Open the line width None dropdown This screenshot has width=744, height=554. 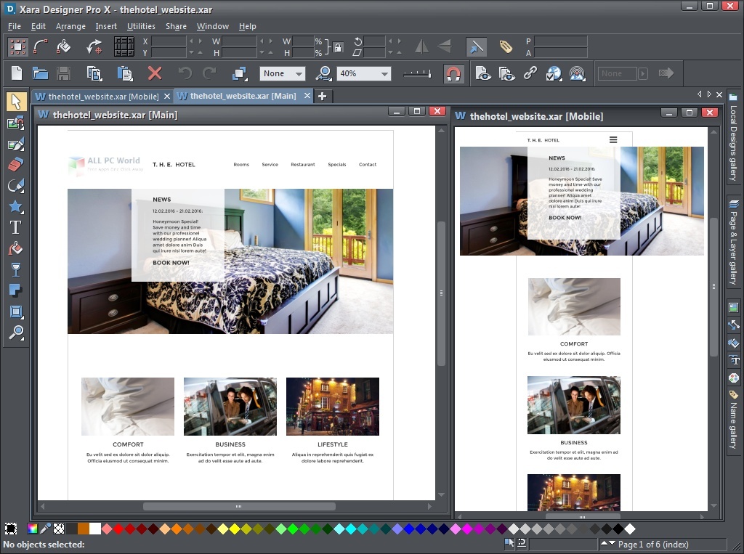(299, 73)
